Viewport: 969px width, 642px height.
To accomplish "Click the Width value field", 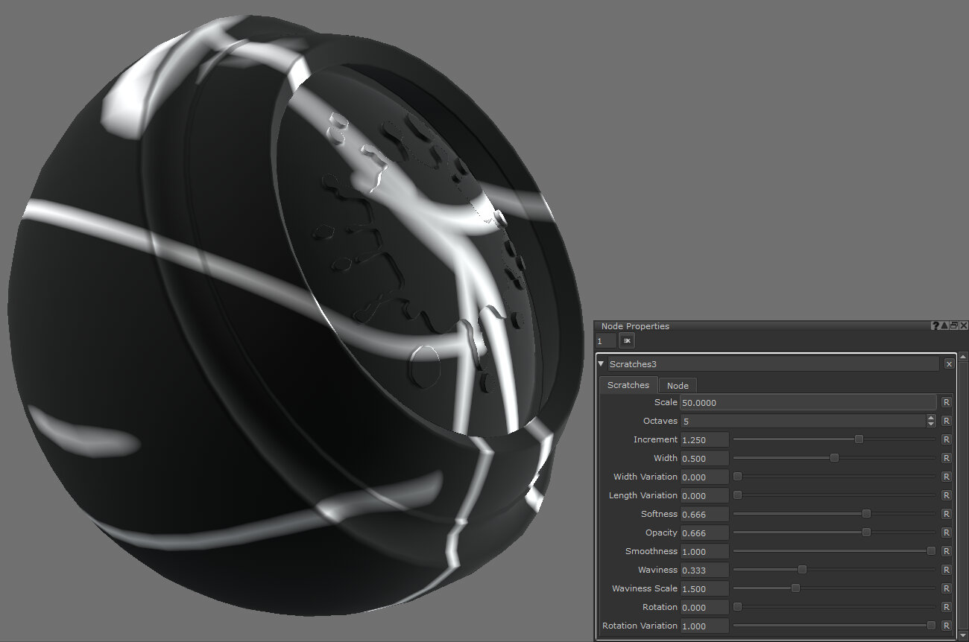I will click(704, 458).
